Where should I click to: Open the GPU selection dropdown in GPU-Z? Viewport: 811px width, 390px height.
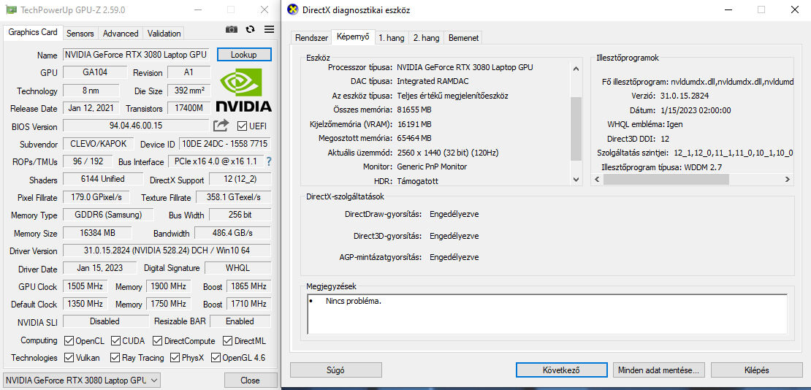[x=82, y=381]
